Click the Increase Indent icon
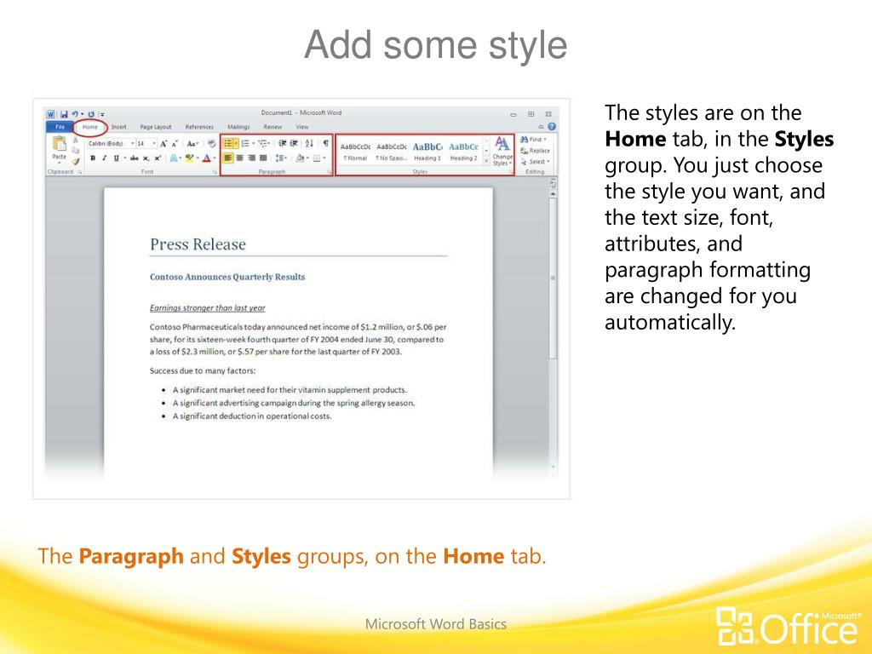This screenshot has height=654, width=872. click(x=294, y=143)
